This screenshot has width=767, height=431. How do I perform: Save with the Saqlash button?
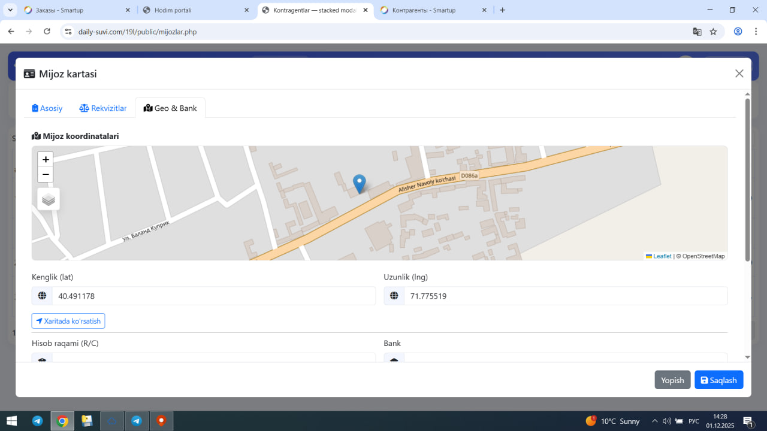pos(718,380)
